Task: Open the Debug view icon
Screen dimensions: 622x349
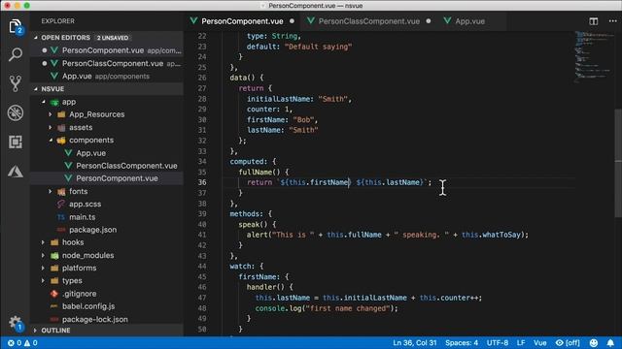Action: tap(16, 112)
